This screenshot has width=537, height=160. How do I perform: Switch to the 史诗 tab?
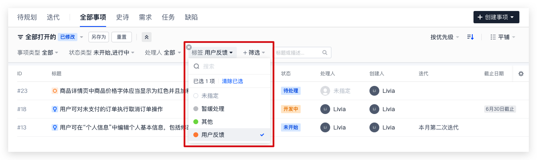(122, 17)
